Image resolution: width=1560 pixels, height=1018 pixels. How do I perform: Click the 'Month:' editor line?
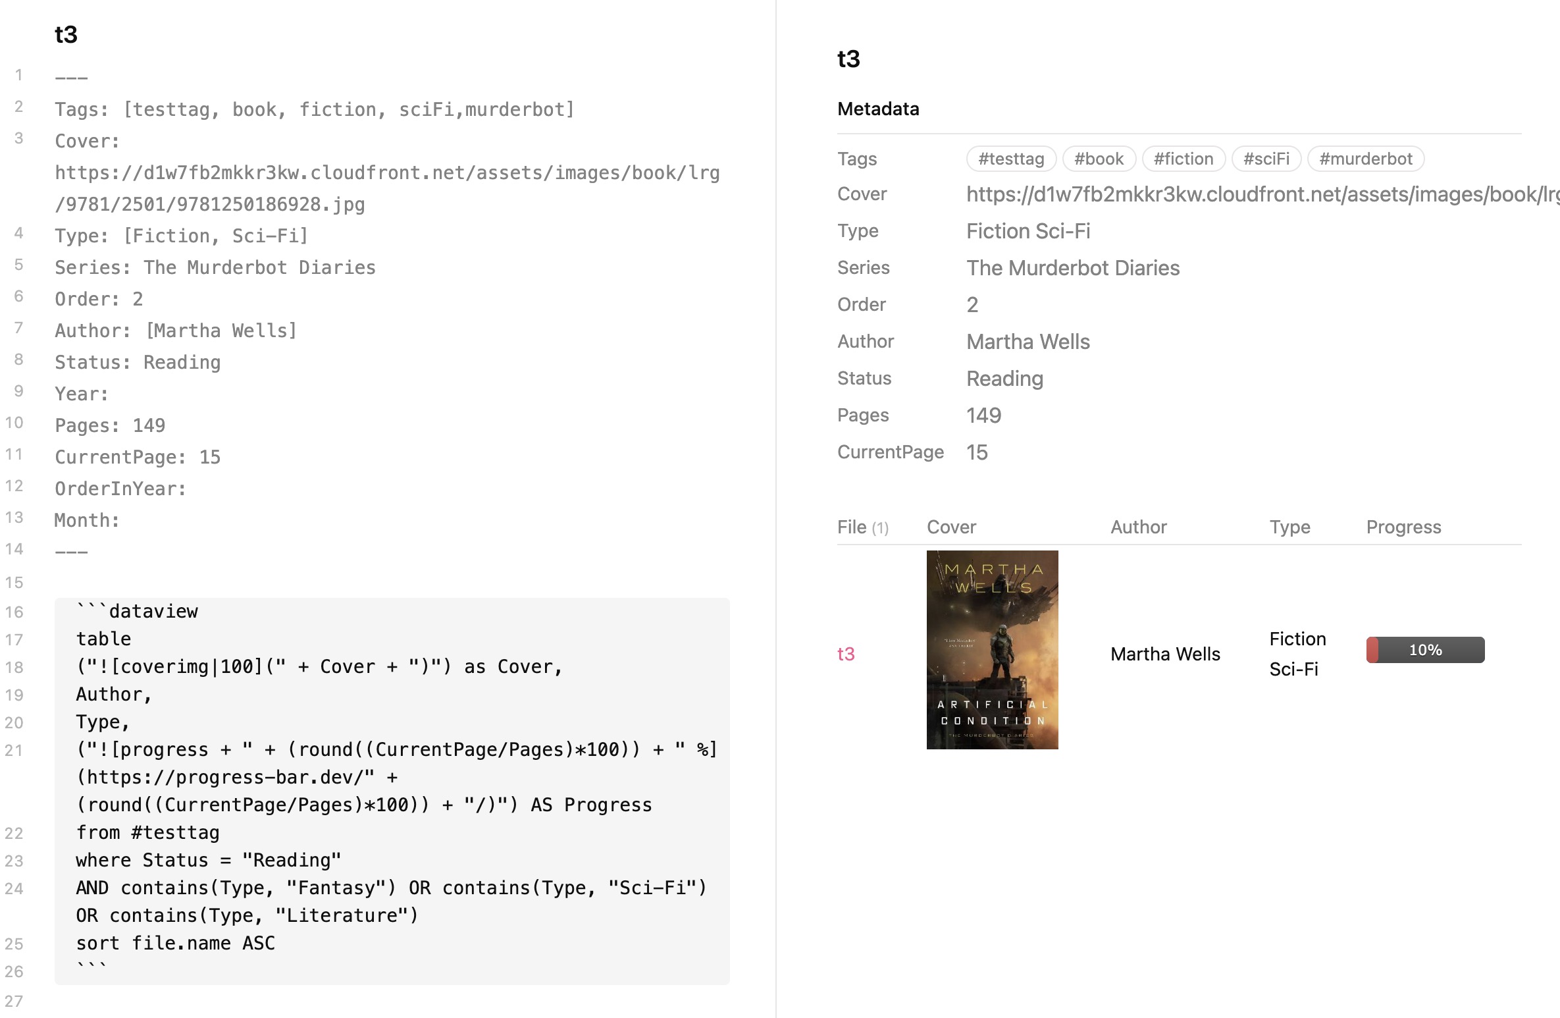[87, 520]
